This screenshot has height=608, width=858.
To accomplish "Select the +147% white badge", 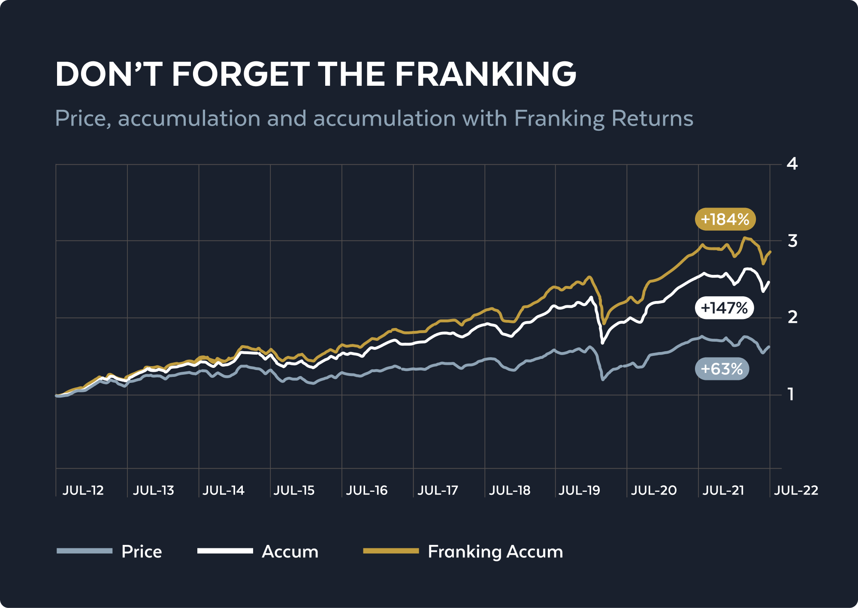I will (724, 308).
